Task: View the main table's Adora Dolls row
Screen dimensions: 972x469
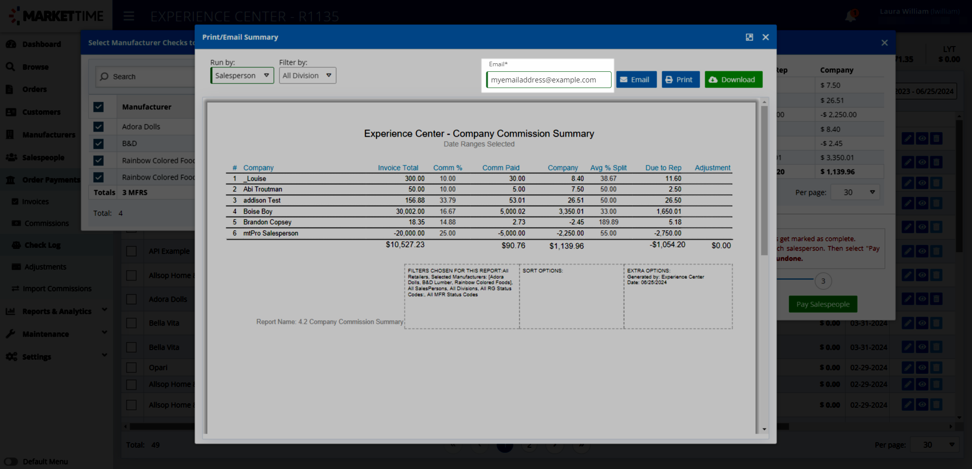Action: [922, 299]
